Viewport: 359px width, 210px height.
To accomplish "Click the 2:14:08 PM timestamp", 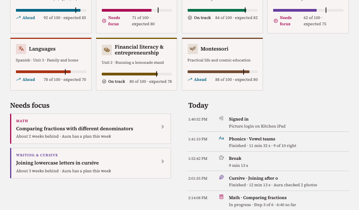I will (198, 198).
